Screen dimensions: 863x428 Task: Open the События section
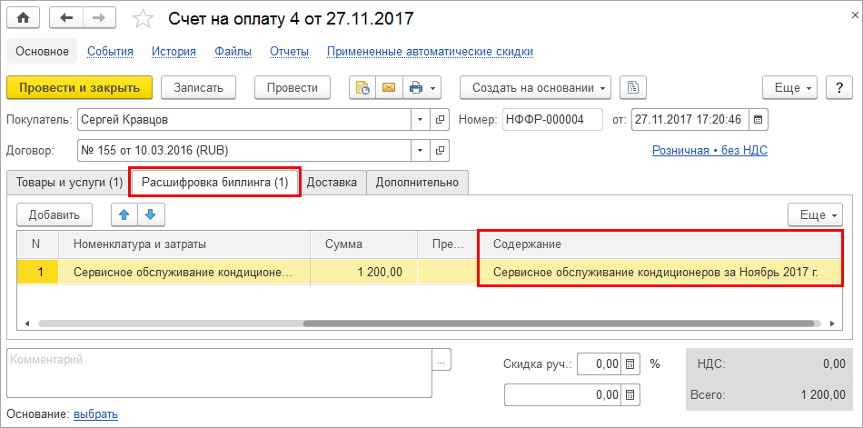[x=111, y=52]
